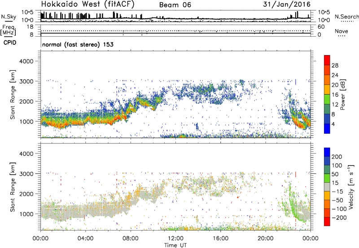Click the 'Freq. [MHz]' axis label
Viewport: 359px width, 248px height.
(8, 30)
